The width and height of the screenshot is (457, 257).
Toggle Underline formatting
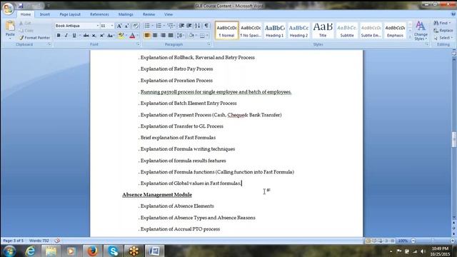coord(74,36)
